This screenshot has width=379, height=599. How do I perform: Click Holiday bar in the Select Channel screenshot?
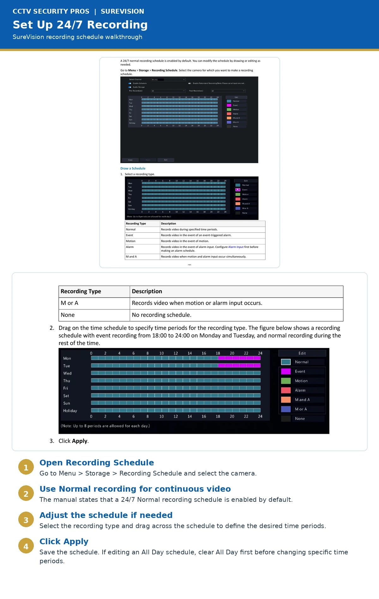coord(179,123)
